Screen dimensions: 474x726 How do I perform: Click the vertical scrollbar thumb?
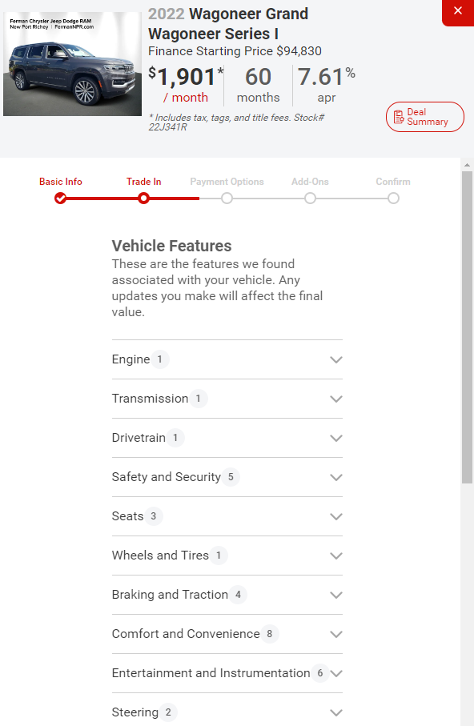(x=467, y=327)
